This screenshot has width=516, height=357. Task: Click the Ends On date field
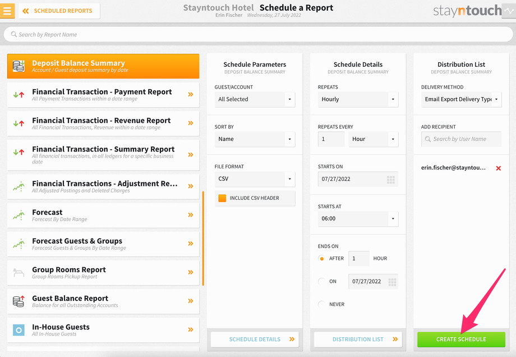point(373,281)
